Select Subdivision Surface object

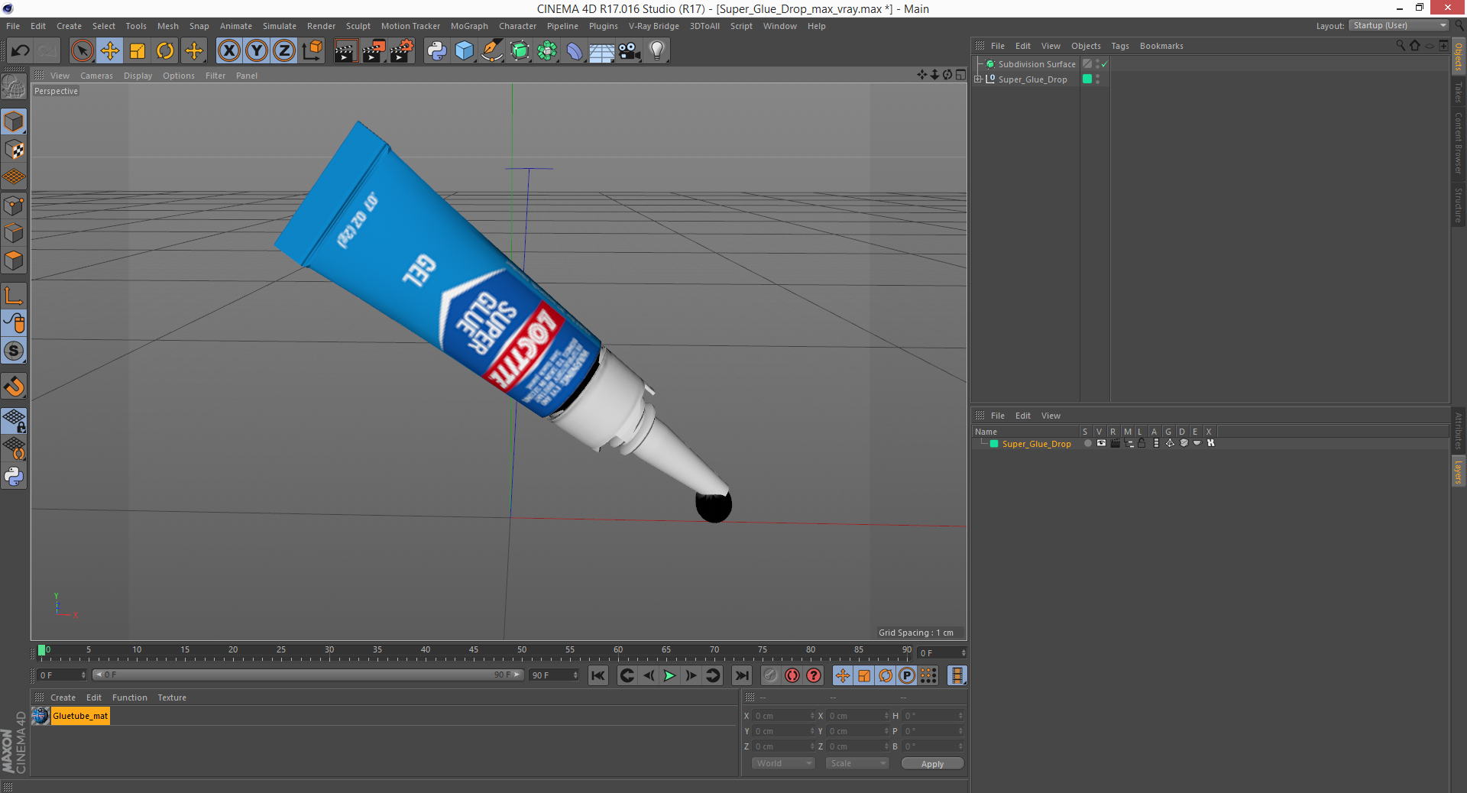click(x=1036, y=64)
